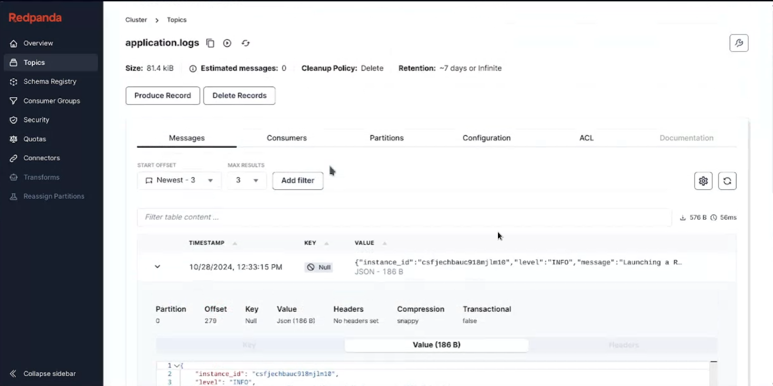
Task: Click the Delete Records button
Action: tap(239, 96)
